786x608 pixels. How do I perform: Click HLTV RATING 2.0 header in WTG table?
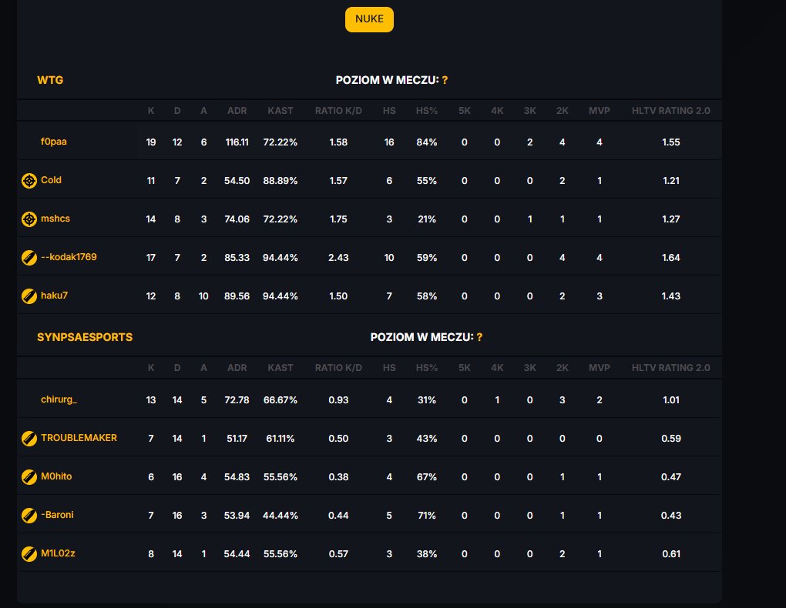point(670,111)
